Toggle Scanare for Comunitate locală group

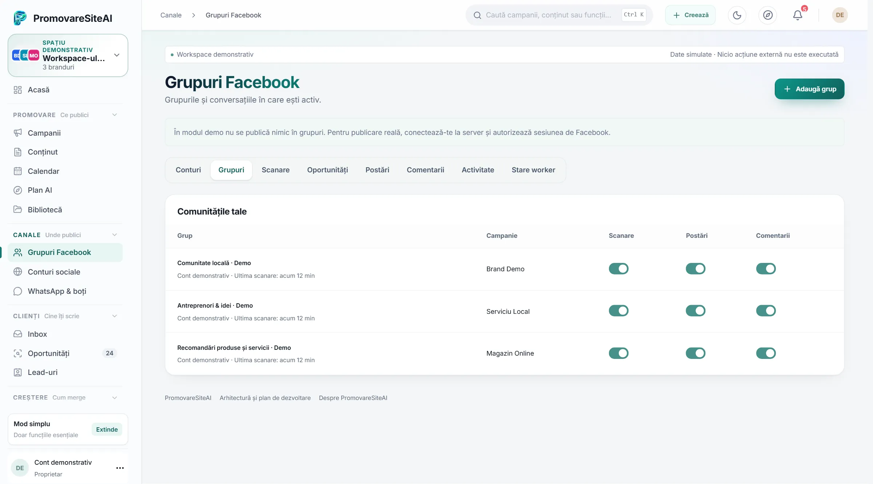(x=618, y=269)
